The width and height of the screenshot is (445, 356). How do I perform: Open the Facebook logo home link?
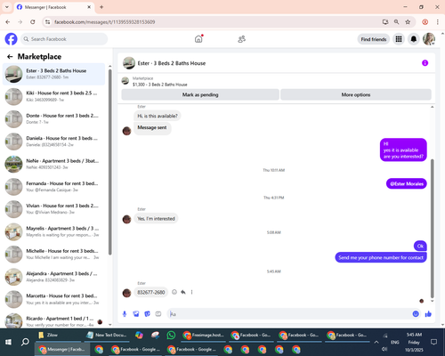click(11, 39)
